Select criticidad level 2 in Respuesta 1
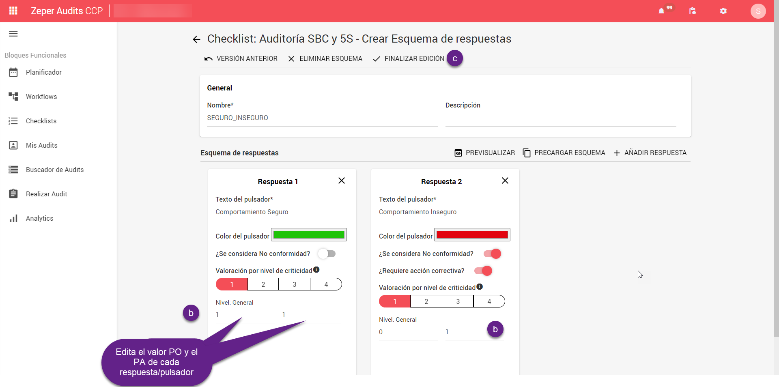 pyautogui.click(x=263, y=284)
